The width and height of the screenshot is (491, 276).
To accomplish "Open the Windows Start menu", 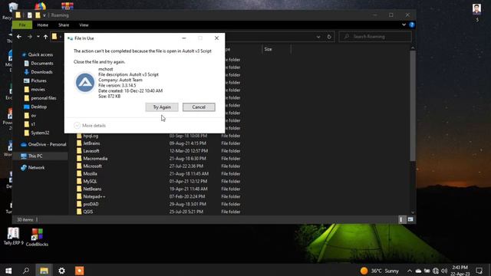I will coord(8,271).
